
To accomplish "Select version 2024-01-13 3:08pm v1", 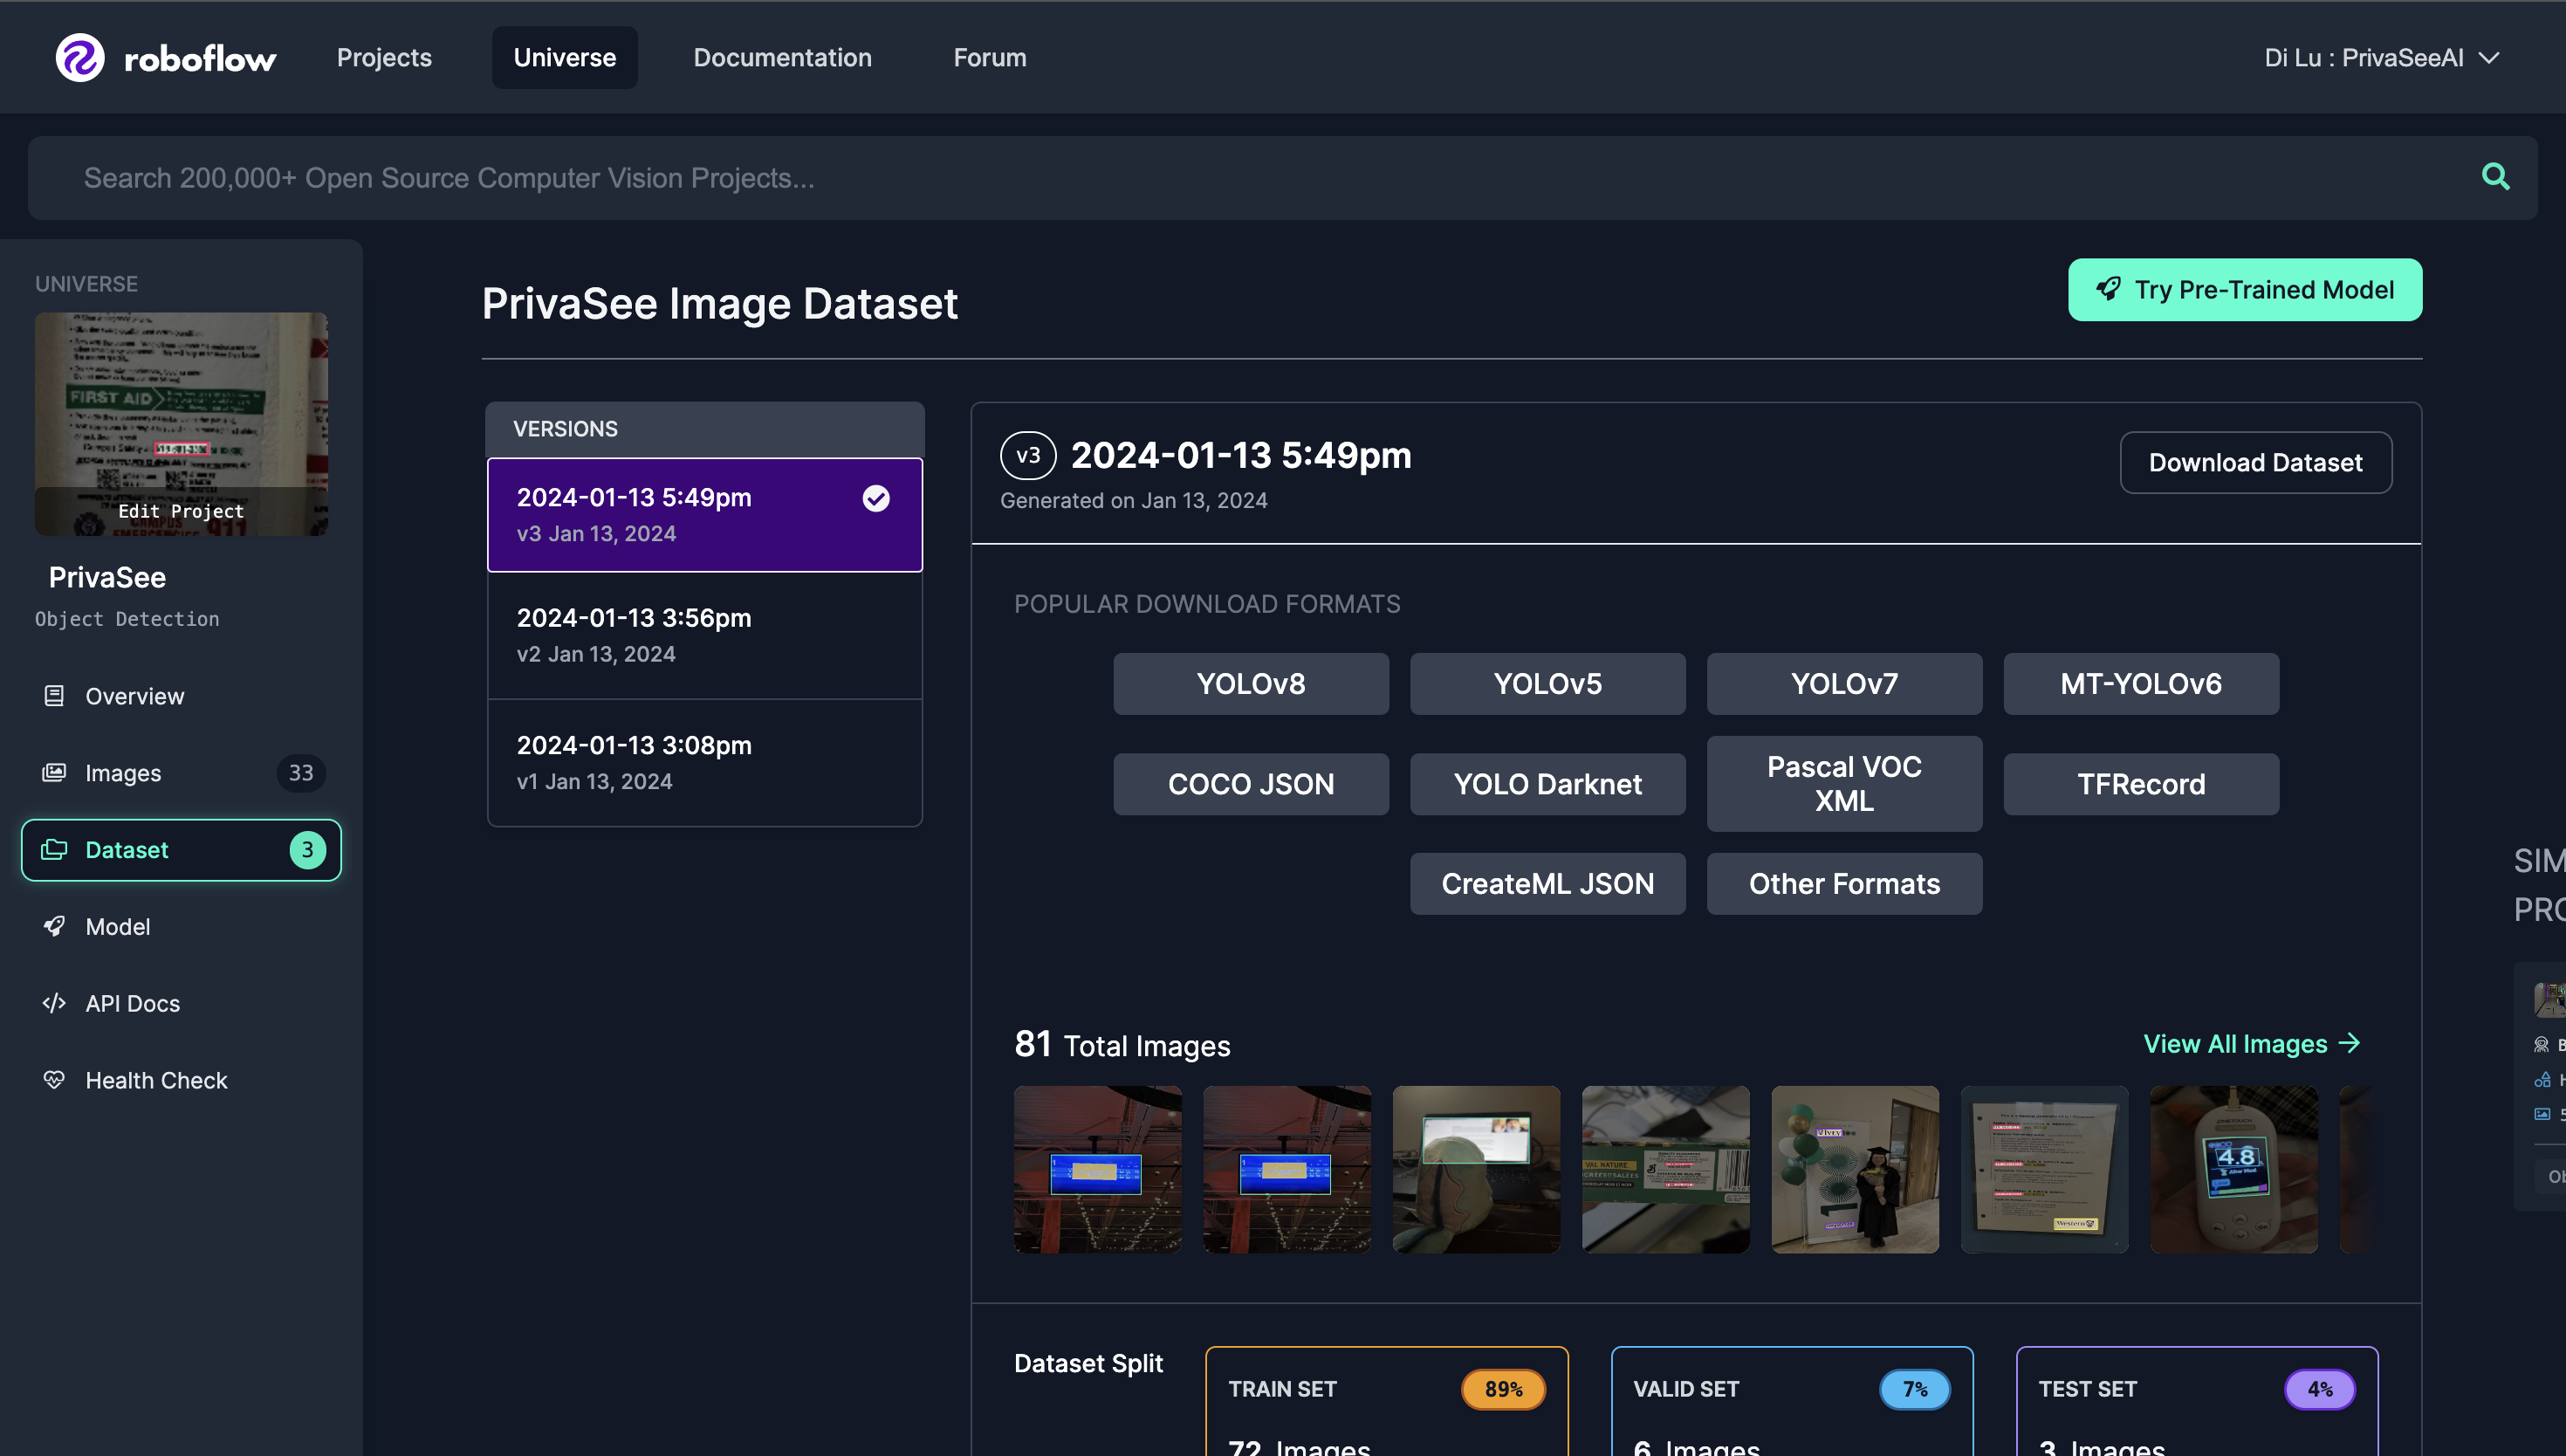I will pyautogui.click(x=704, y=763).
